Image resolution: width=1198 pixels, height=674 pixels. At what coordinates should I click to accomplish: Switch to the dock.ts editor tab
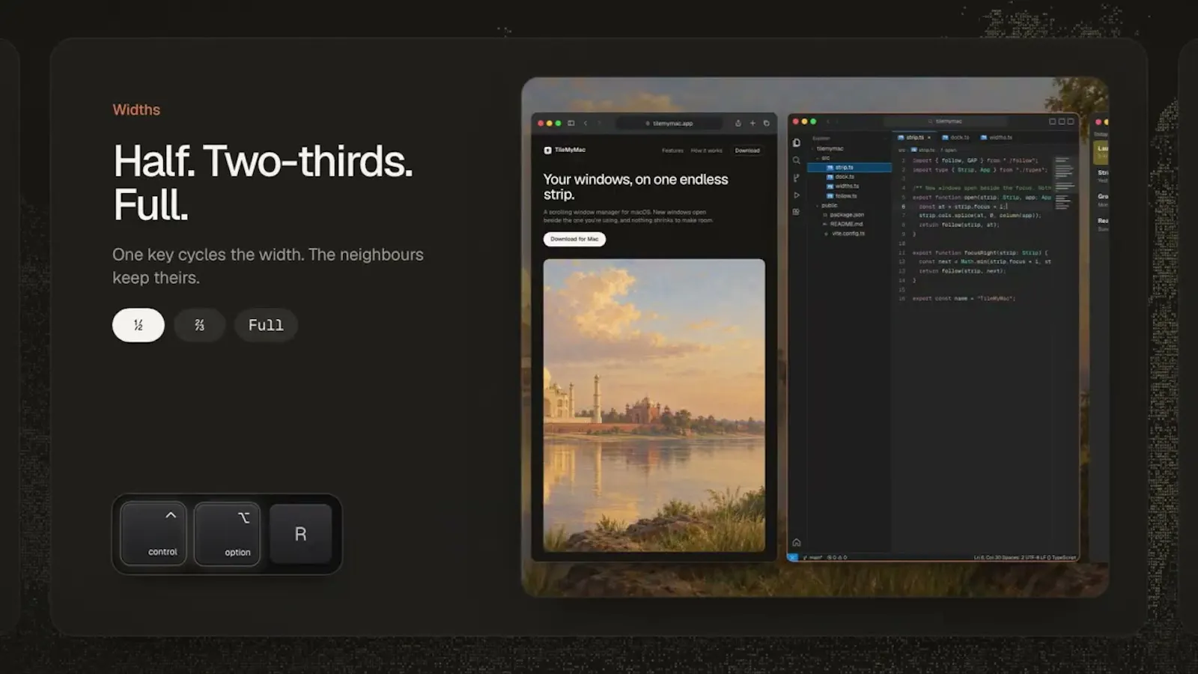(x=955, y=138)
